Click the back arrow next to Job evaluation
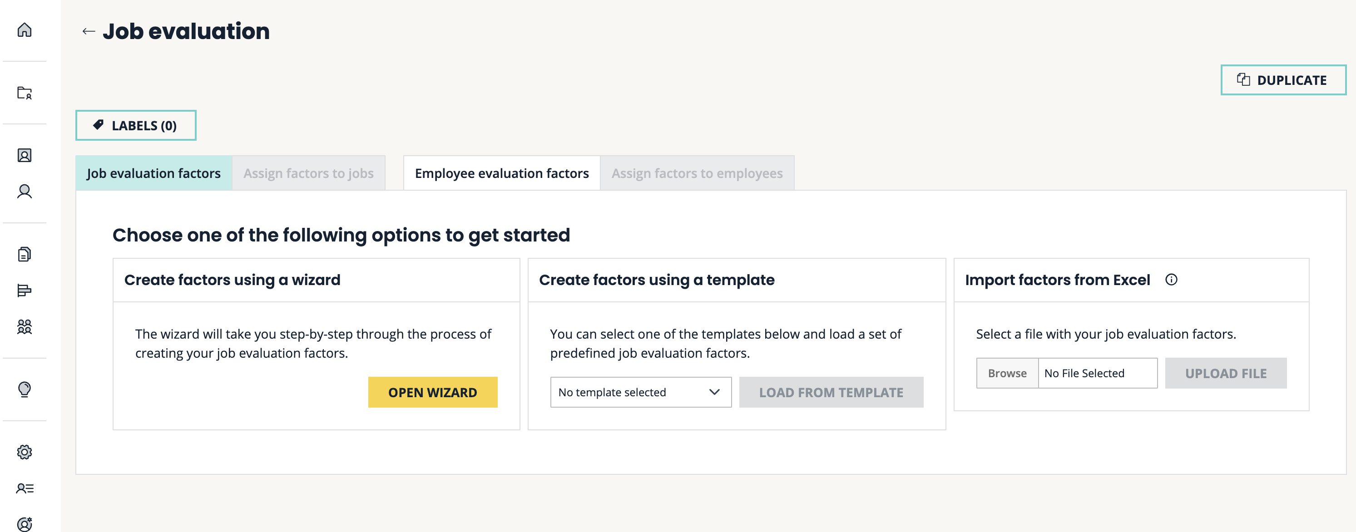Image resolution: width=1356 pixels, height=532 pixels. (x=89, y=32)
